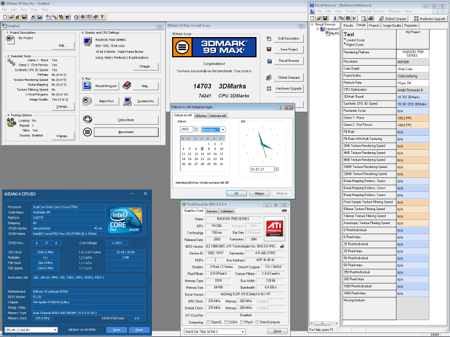Image resolution: width=450 pixels, height=337 pixels.
Task: Click year spinner next to 2023
Action: coord(196,129)
